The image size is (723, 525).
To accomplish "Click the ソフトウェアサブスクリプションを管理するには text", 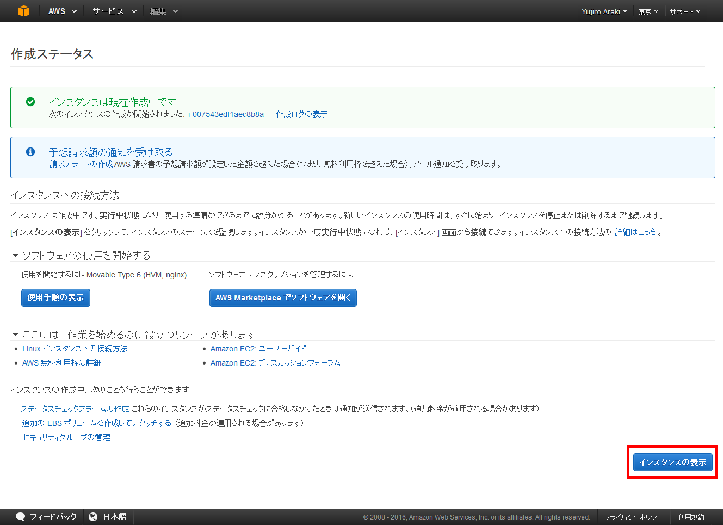I will pyautogui.click(x=281, y=275).
